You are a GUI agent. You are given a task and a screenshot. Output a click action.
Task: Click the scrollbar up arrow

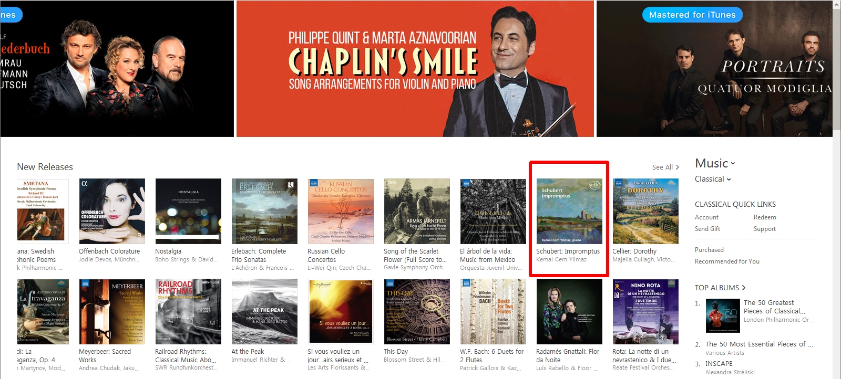click(x=837, y=4)
